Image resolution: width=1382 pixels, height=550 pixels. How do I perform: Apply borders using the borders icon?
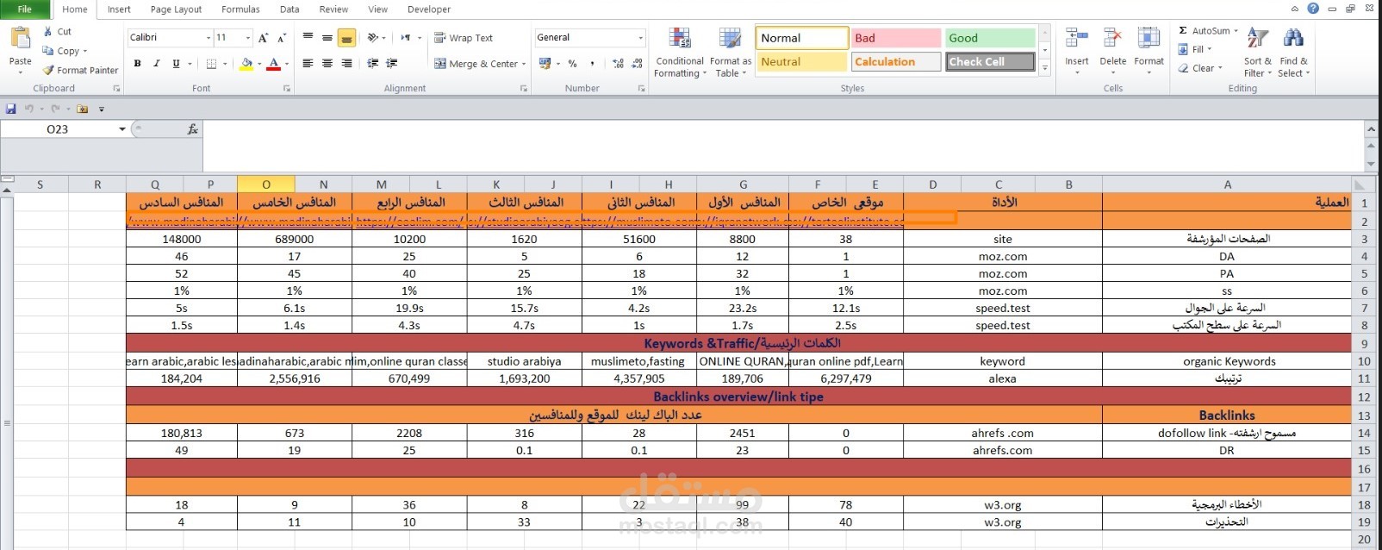pyautogui.click(x=211, y=64)
